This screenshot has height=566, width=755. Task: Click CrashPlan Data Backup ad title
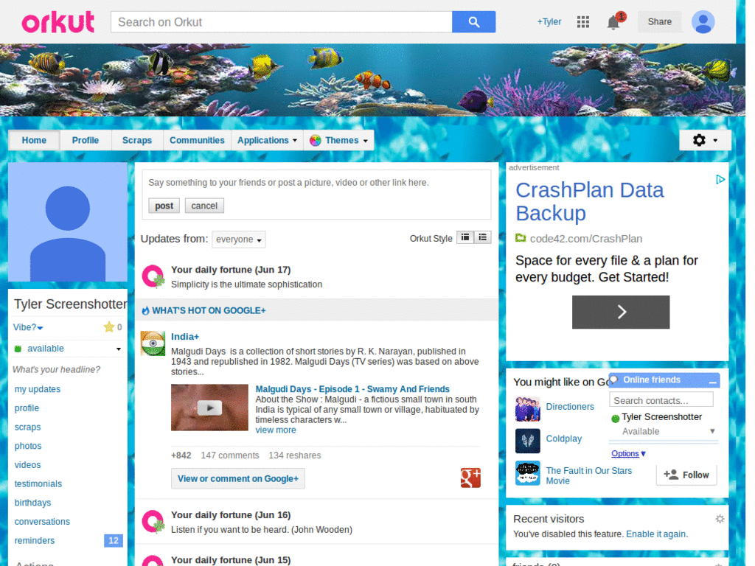click(x=589, y=202)
